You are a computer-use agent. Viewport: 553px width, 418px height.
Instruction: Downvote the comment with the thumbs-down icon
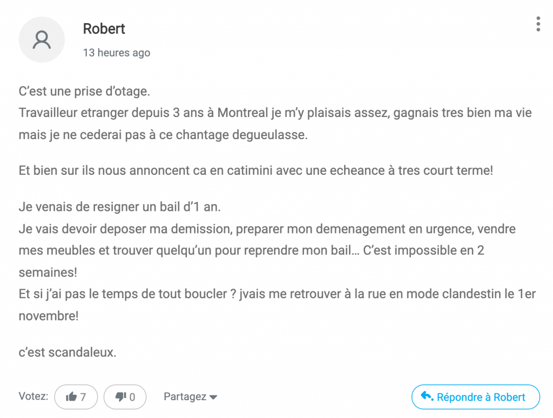[x=121, y=398]
